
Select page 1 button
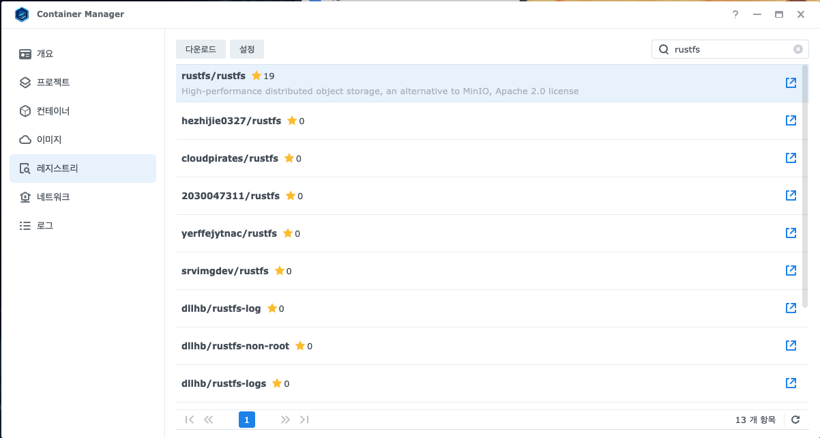tap(247, 420)
